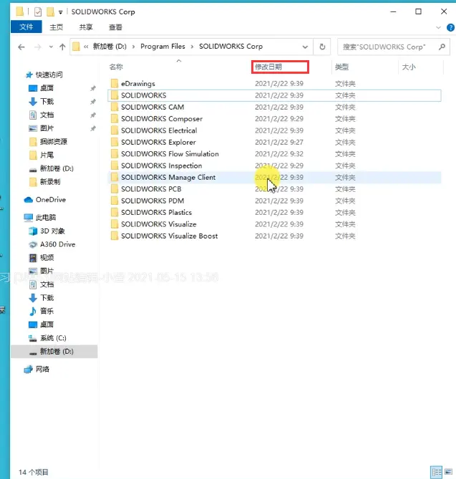
Task: Switch to large icons view layout
Action: [448, 471]
